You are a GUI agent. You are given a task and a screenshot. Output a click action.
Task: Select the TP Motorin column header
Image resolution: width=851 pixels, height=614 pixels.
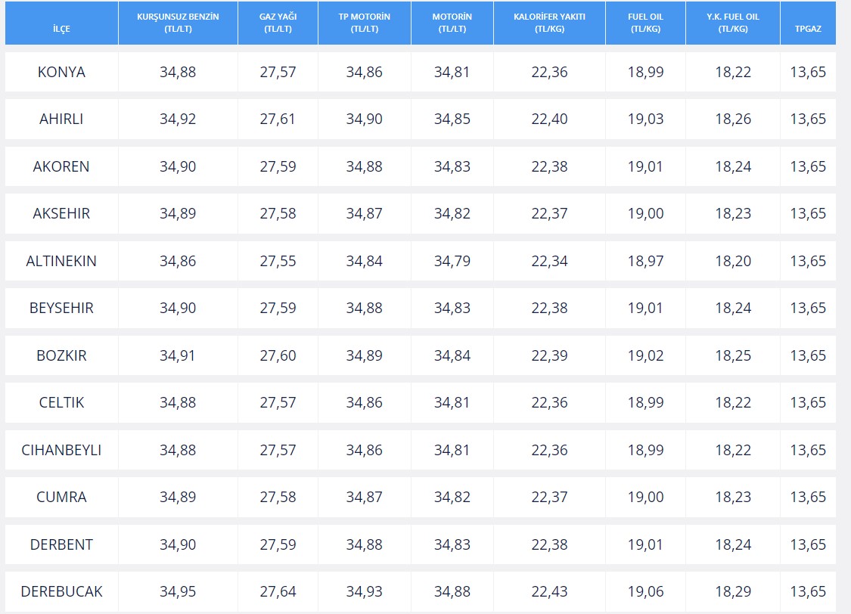point(364,23)
